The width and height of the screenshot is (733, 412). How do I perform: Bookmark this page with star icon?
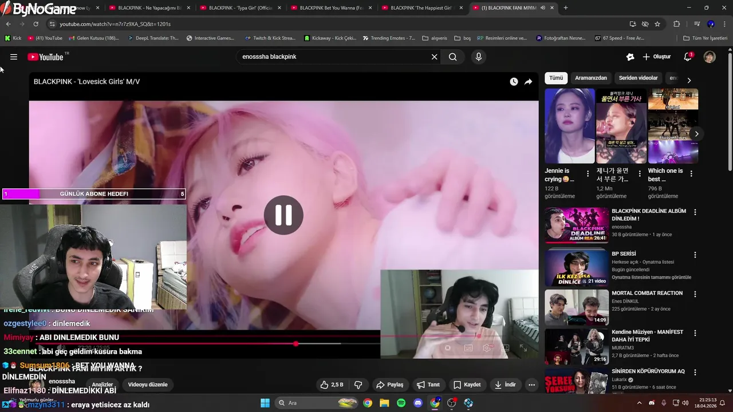pyautogui.click(x=657, y=24)
